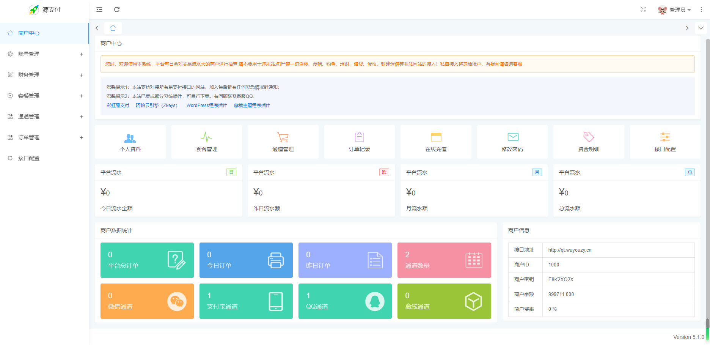Open 套餐管理 sidebar menu

click(44, 96)
